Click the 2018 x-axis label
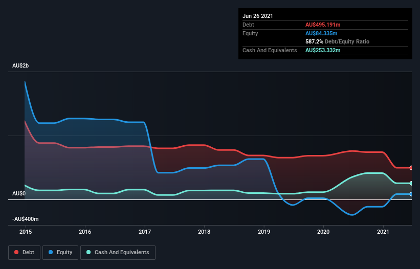This screenshot has height=269, width=420. point(204,232)
